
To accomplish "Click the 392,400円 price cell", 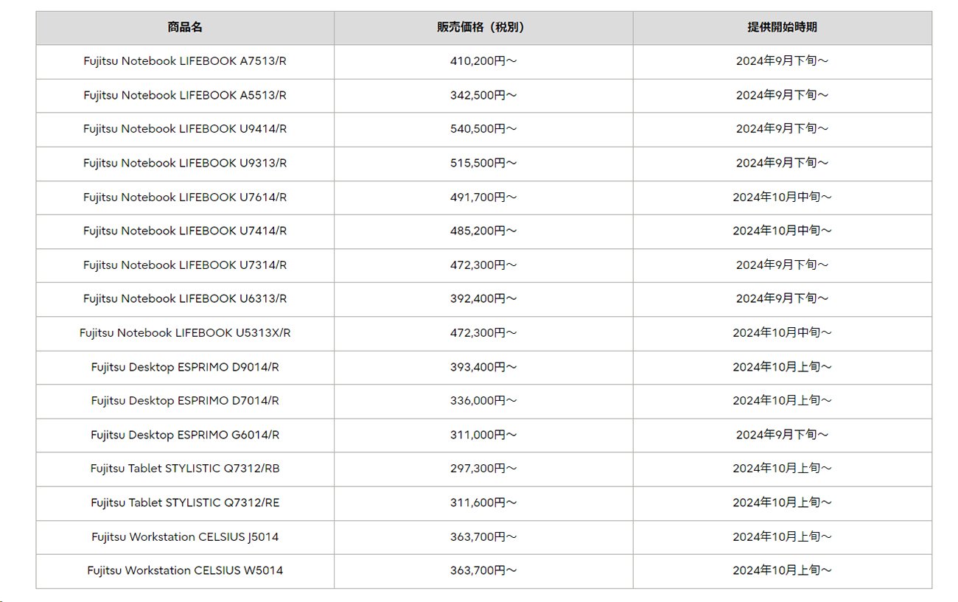I will coord(483,298).
